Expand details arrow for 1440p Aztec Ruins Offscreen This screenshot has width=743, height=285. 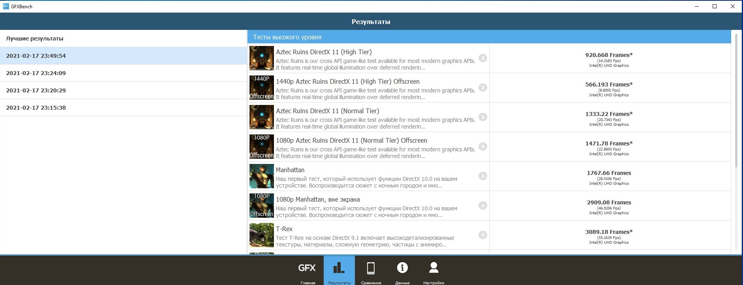482,88
